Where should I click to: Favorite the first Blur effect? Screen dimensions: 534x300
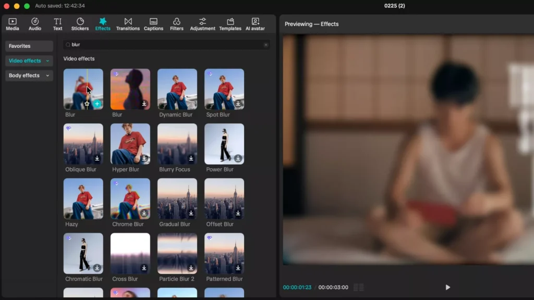88,104
